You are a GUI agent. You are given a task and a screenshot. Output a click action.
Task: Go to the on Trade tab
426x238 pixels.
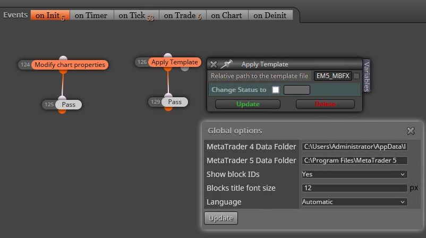click(x=183, y=15)
